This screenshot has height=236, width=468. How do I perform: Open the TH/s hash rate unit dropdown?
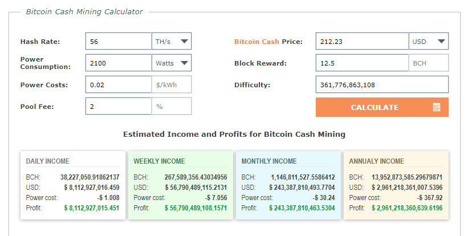[172, 41]
